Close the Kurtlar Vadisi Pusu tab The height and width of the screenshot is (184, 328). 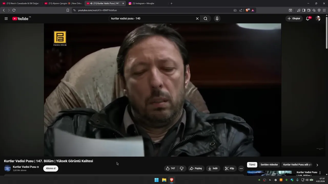[x=123, y=3]
